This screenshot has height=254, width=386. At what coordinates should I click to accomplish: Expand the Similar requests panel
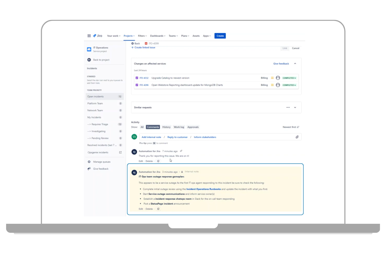click(x=295, y=107)
